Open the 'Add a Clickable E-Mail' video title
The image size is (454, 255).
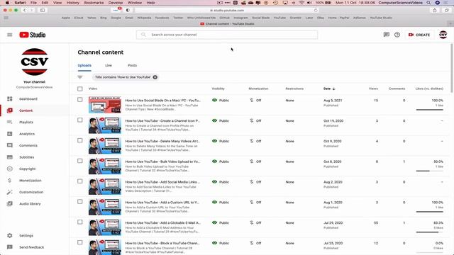[162, 223]
